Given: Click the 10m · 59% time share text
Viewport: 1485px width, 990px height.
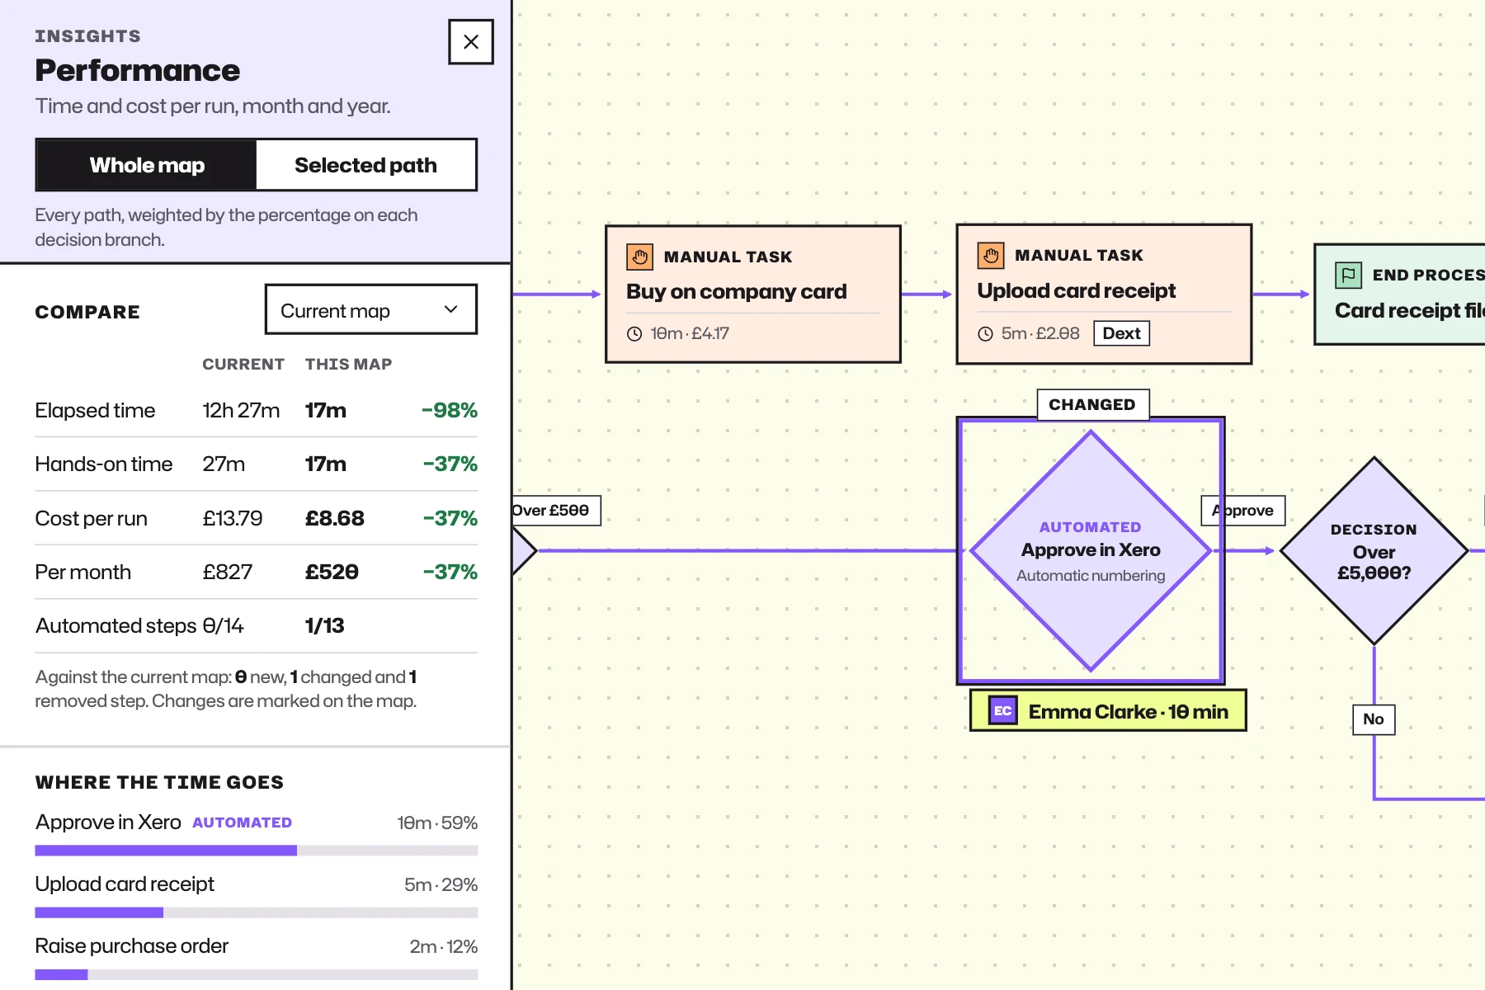Looking at the screenshot, I should (437, 823).
